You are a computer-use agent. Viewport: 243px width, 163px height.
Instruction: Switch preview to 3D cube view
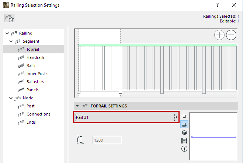coord(184,132)
